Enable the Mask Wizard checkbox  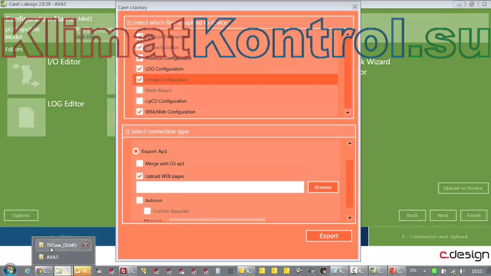140,90
